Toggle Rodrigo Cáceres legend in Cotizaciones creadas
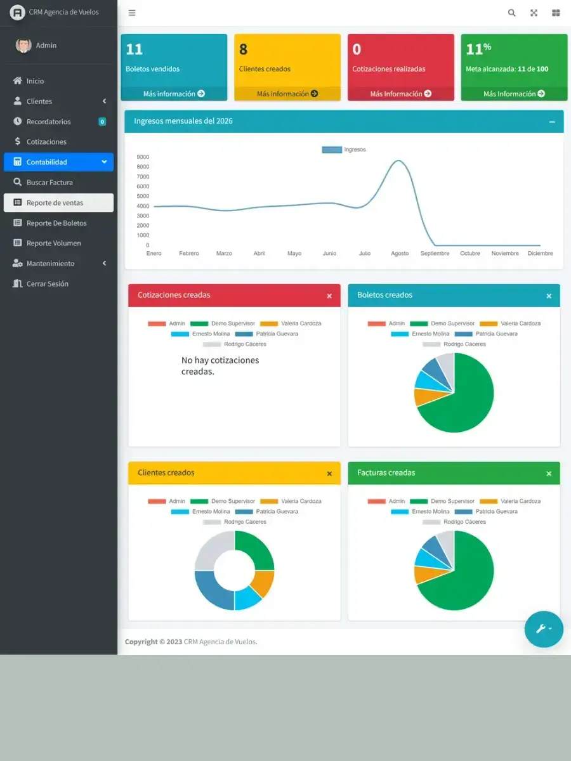 pyautogui.click(x=235, y=344)
